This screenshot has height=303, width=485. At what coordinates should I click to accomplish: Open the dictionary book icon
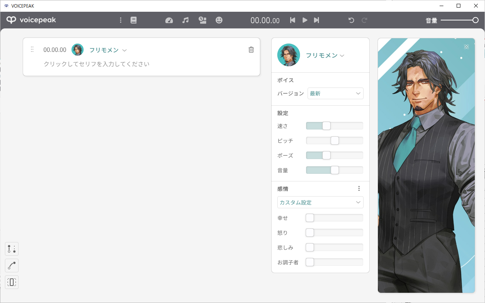tap(134, 20)
